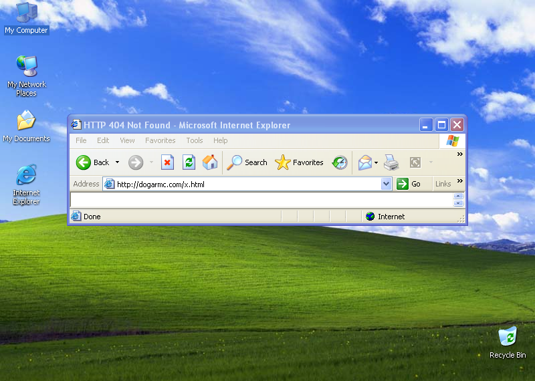Select the My Computer desktop icon
The image size is (535, 381).
tap(27, 18)
